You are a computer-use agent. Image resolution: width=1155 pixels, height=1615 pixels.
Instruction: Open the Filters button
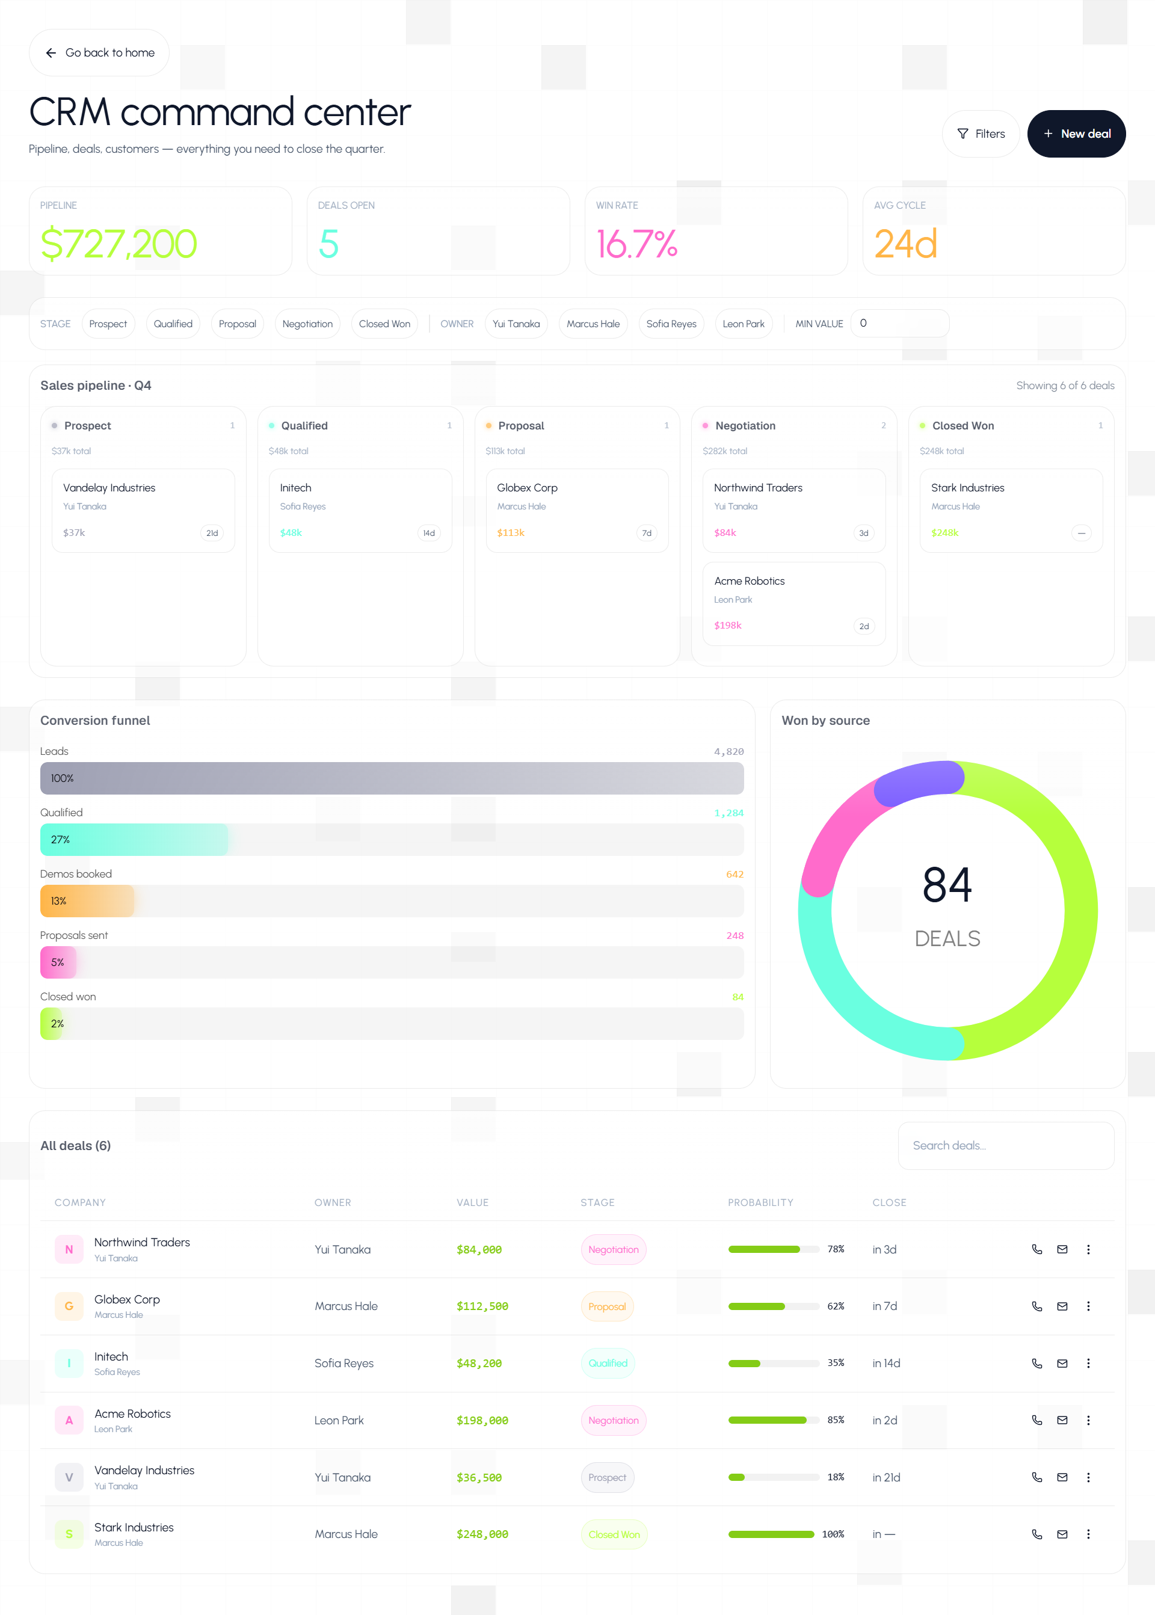click(981, 134)
